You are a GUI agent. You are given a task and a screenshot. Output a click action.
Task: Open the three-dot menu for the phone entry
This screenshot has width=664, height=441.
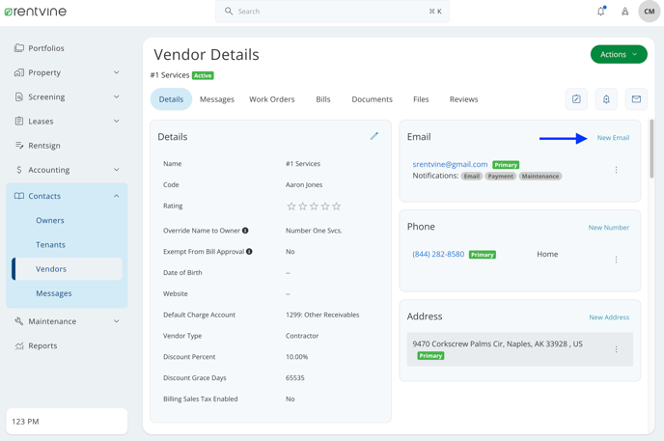coord(616,260)
